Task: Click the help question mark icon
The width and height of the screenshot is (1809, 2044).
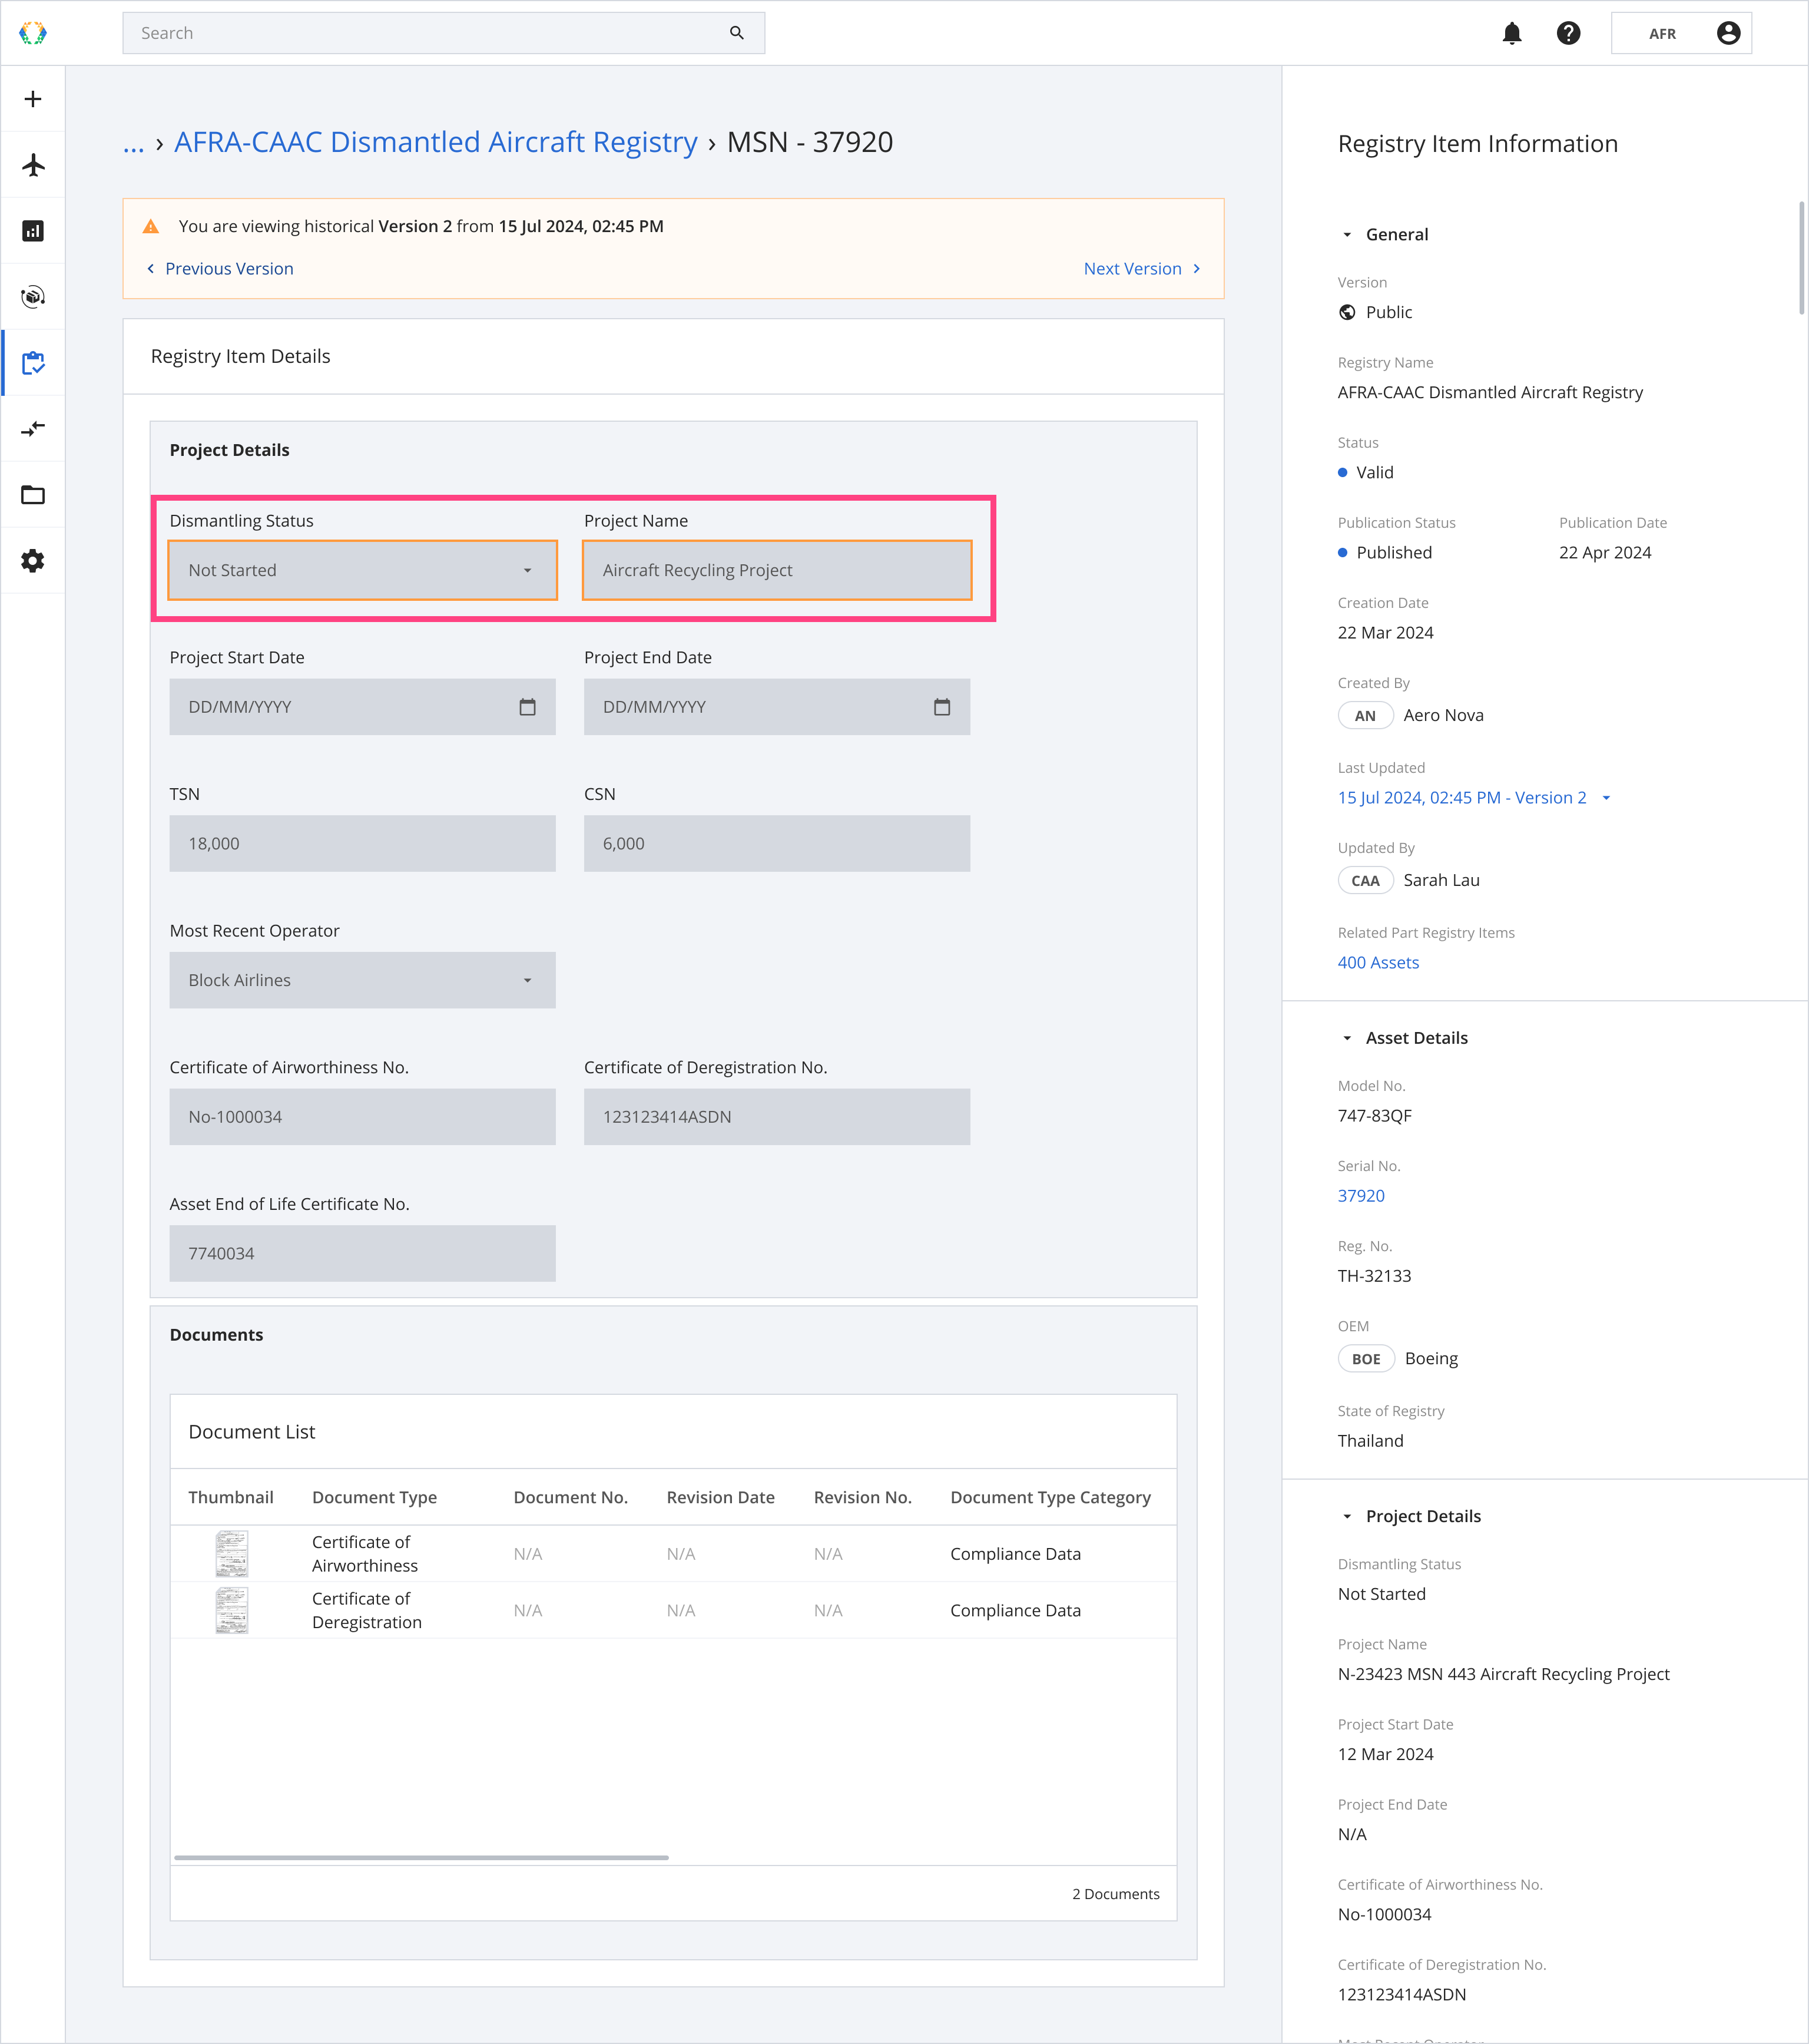Action: click(x=1568, y=33)
